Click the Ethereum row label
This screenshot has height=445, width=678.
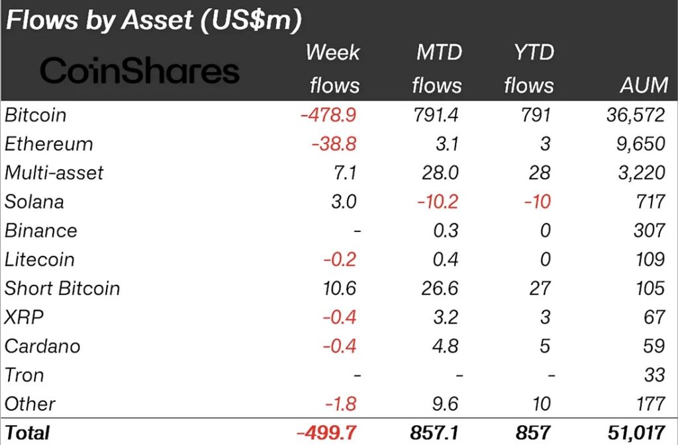(x=49, y=144)
